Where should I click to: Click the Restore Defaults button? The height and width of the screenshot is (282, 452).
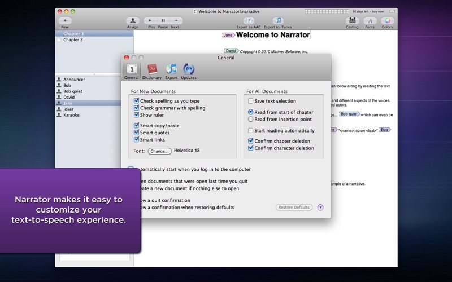tap(294, 207)
